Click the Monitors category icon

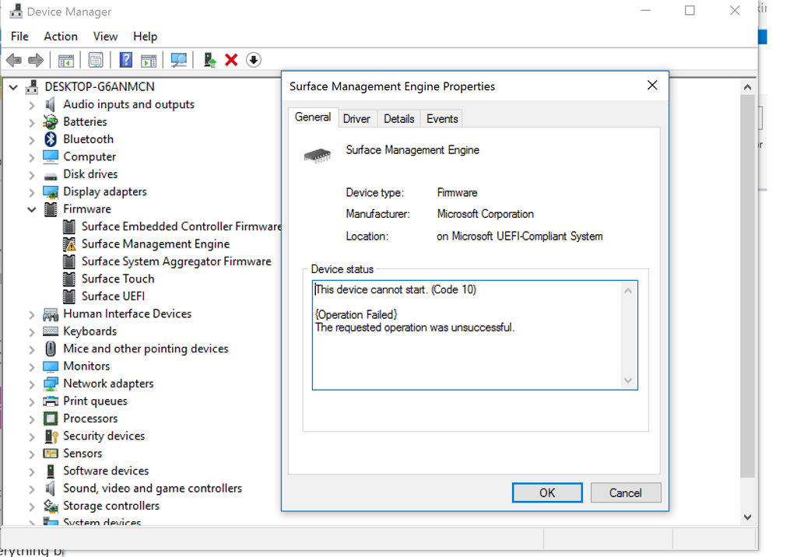pos(51,366)
